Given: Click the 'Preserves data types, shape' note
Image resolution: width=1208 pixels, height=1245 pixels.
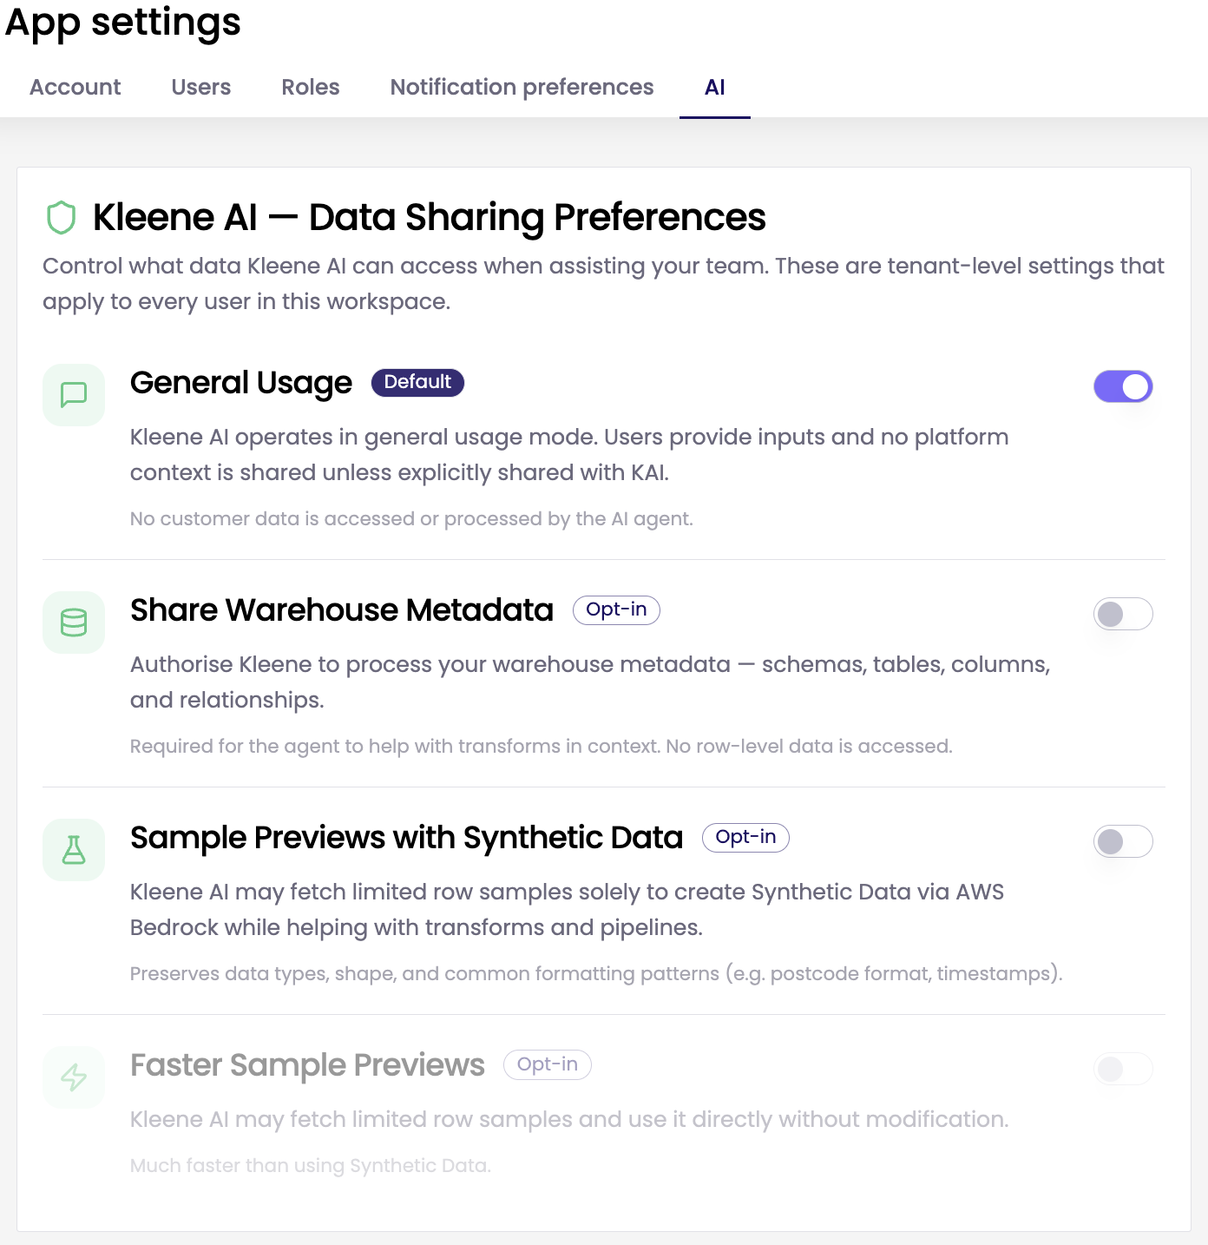Looking at the screenshot, I should point(596,974).
